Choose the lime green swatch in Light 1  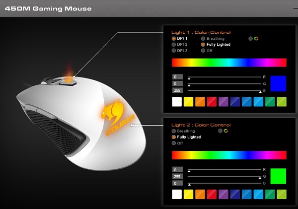[282, 102]
